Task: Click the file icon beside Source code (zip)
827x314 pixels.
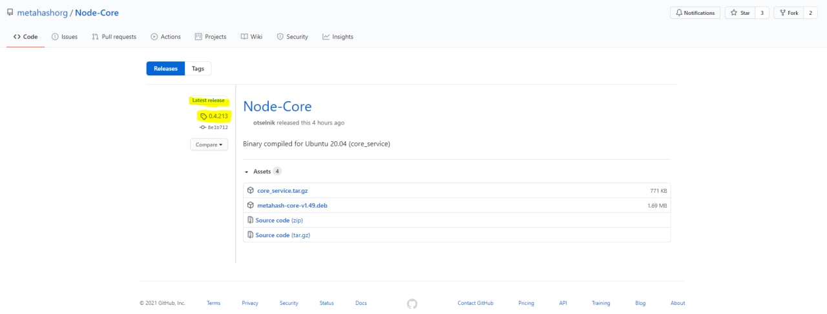Action: (x=251, y=220)
